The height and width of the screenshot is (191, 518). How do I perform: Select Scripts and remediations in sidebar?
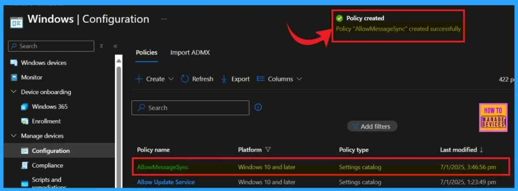49,183
